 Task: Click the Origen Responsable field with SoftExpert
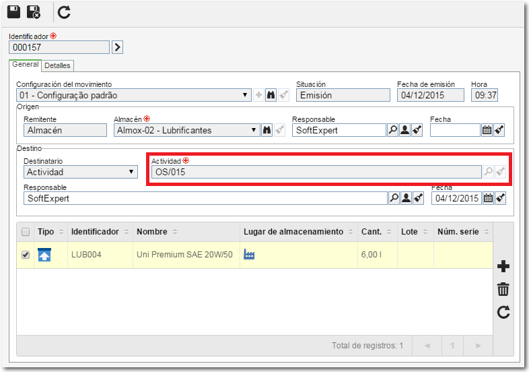click(x=339, y=130)
